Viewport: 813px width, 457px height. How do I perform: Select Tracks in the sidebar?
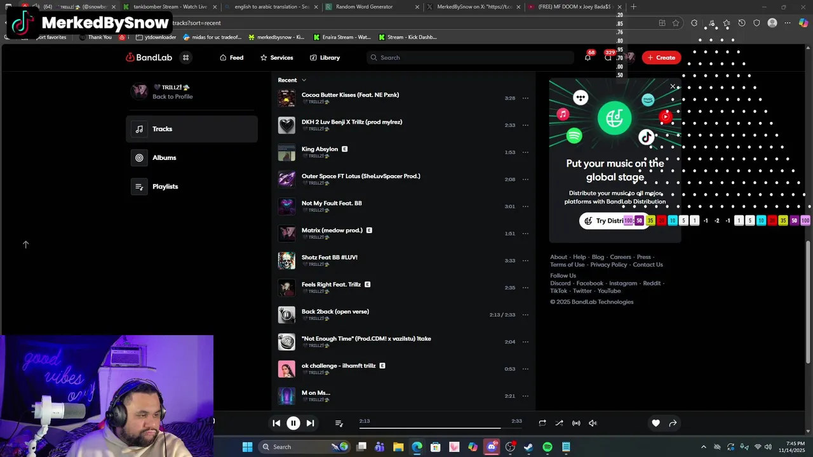coord(192,129)
